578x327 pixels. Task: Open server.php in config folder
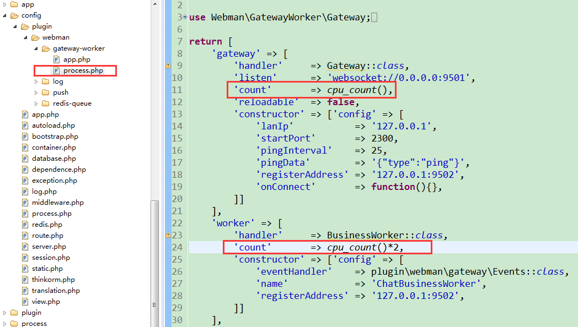(49, 247)
